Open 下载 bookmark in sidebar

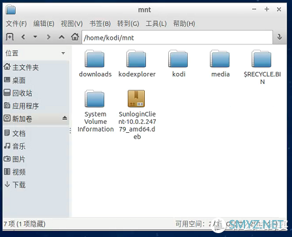(x=36, y=185)
